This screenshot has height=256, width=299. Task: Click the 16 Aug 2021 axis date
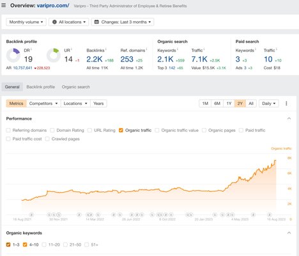click(x=22, y=219)
